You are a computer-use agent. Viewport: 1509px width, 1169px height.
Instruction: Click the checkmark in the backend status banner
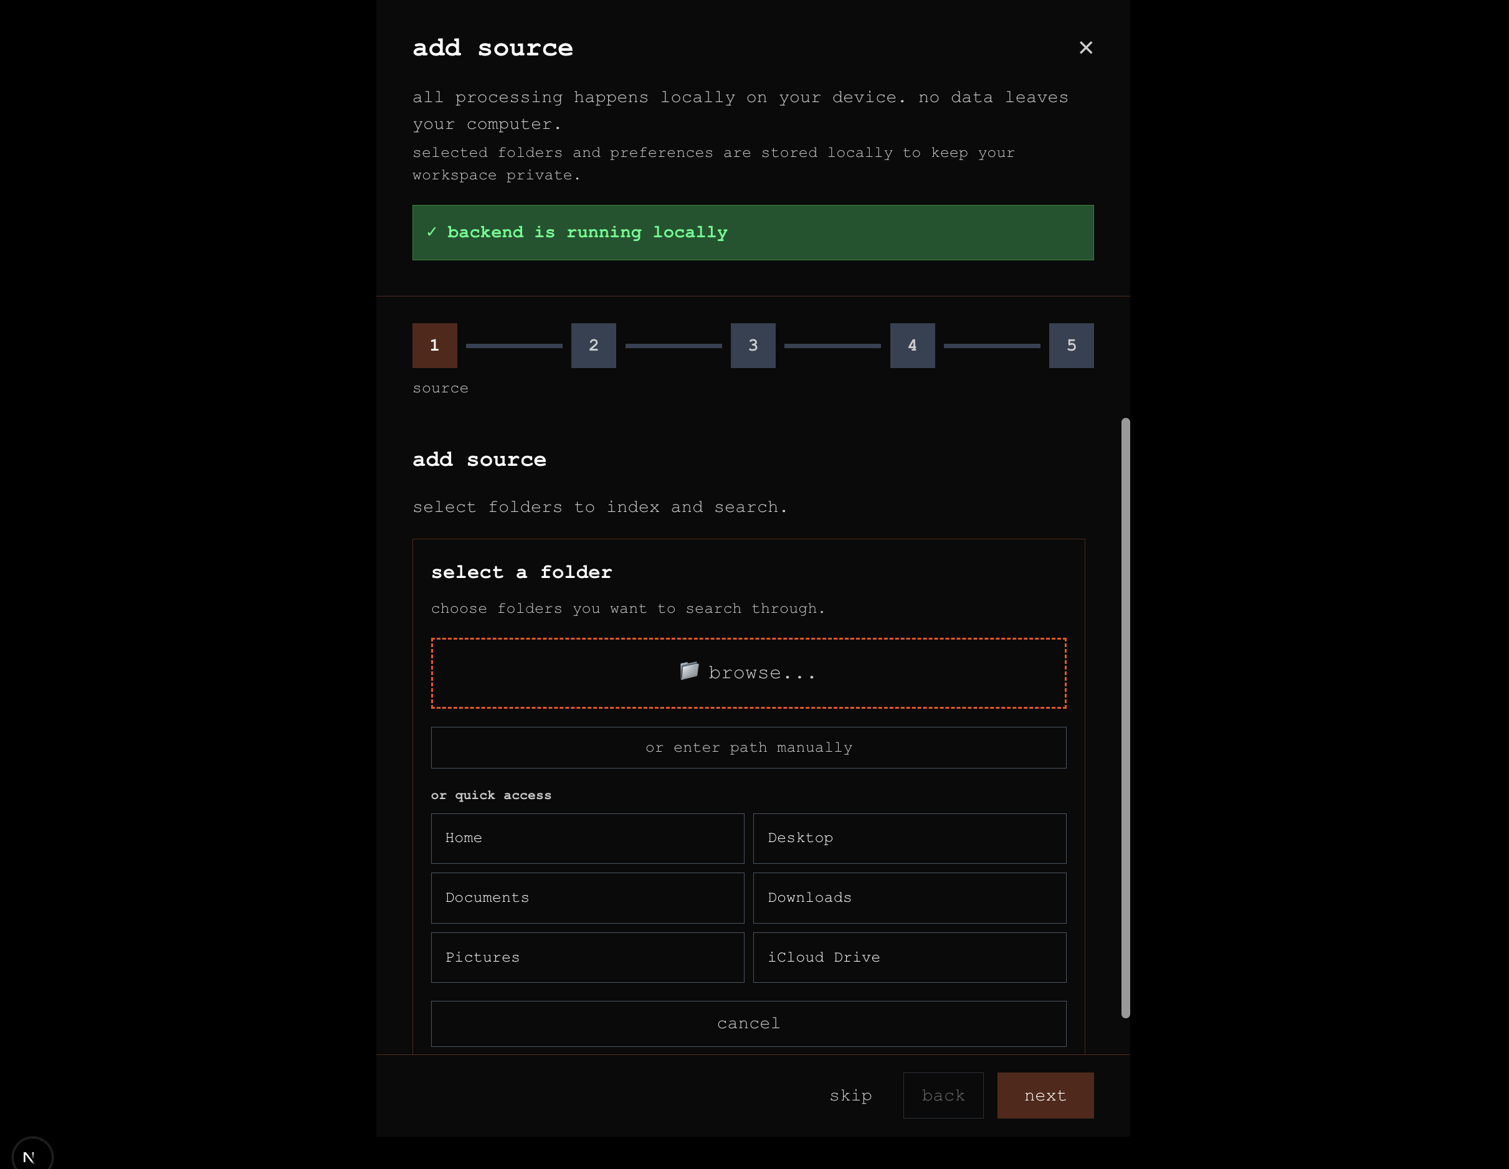(433, 233)
